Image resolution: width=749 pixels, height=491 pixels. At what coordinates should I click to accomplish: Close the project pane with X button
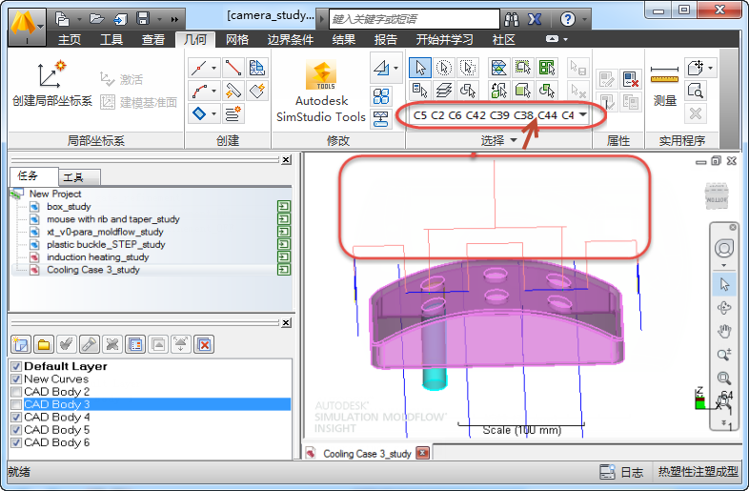[286, 159]
